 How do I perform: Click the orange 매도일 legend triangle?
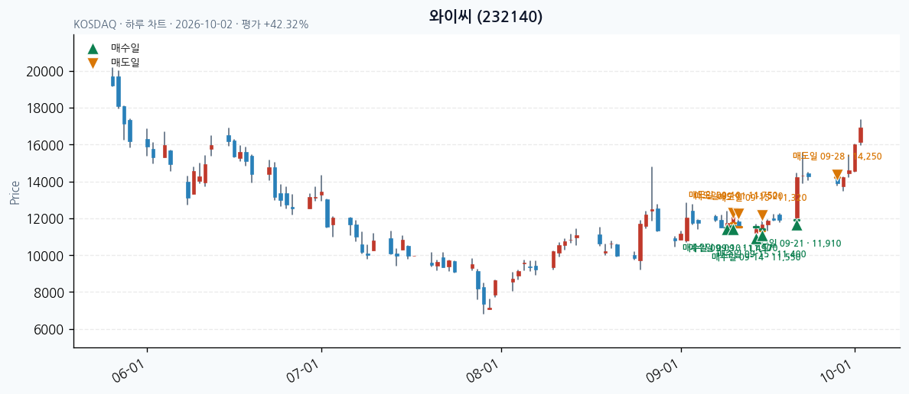pyautogui.click(x=93, y=63)
